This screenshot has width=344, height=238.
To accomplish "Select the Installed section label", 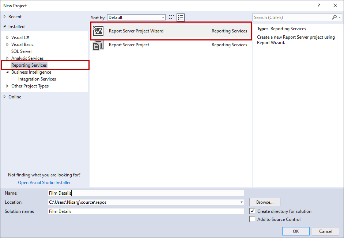I will pyautogui.click(x=16, y=27).
